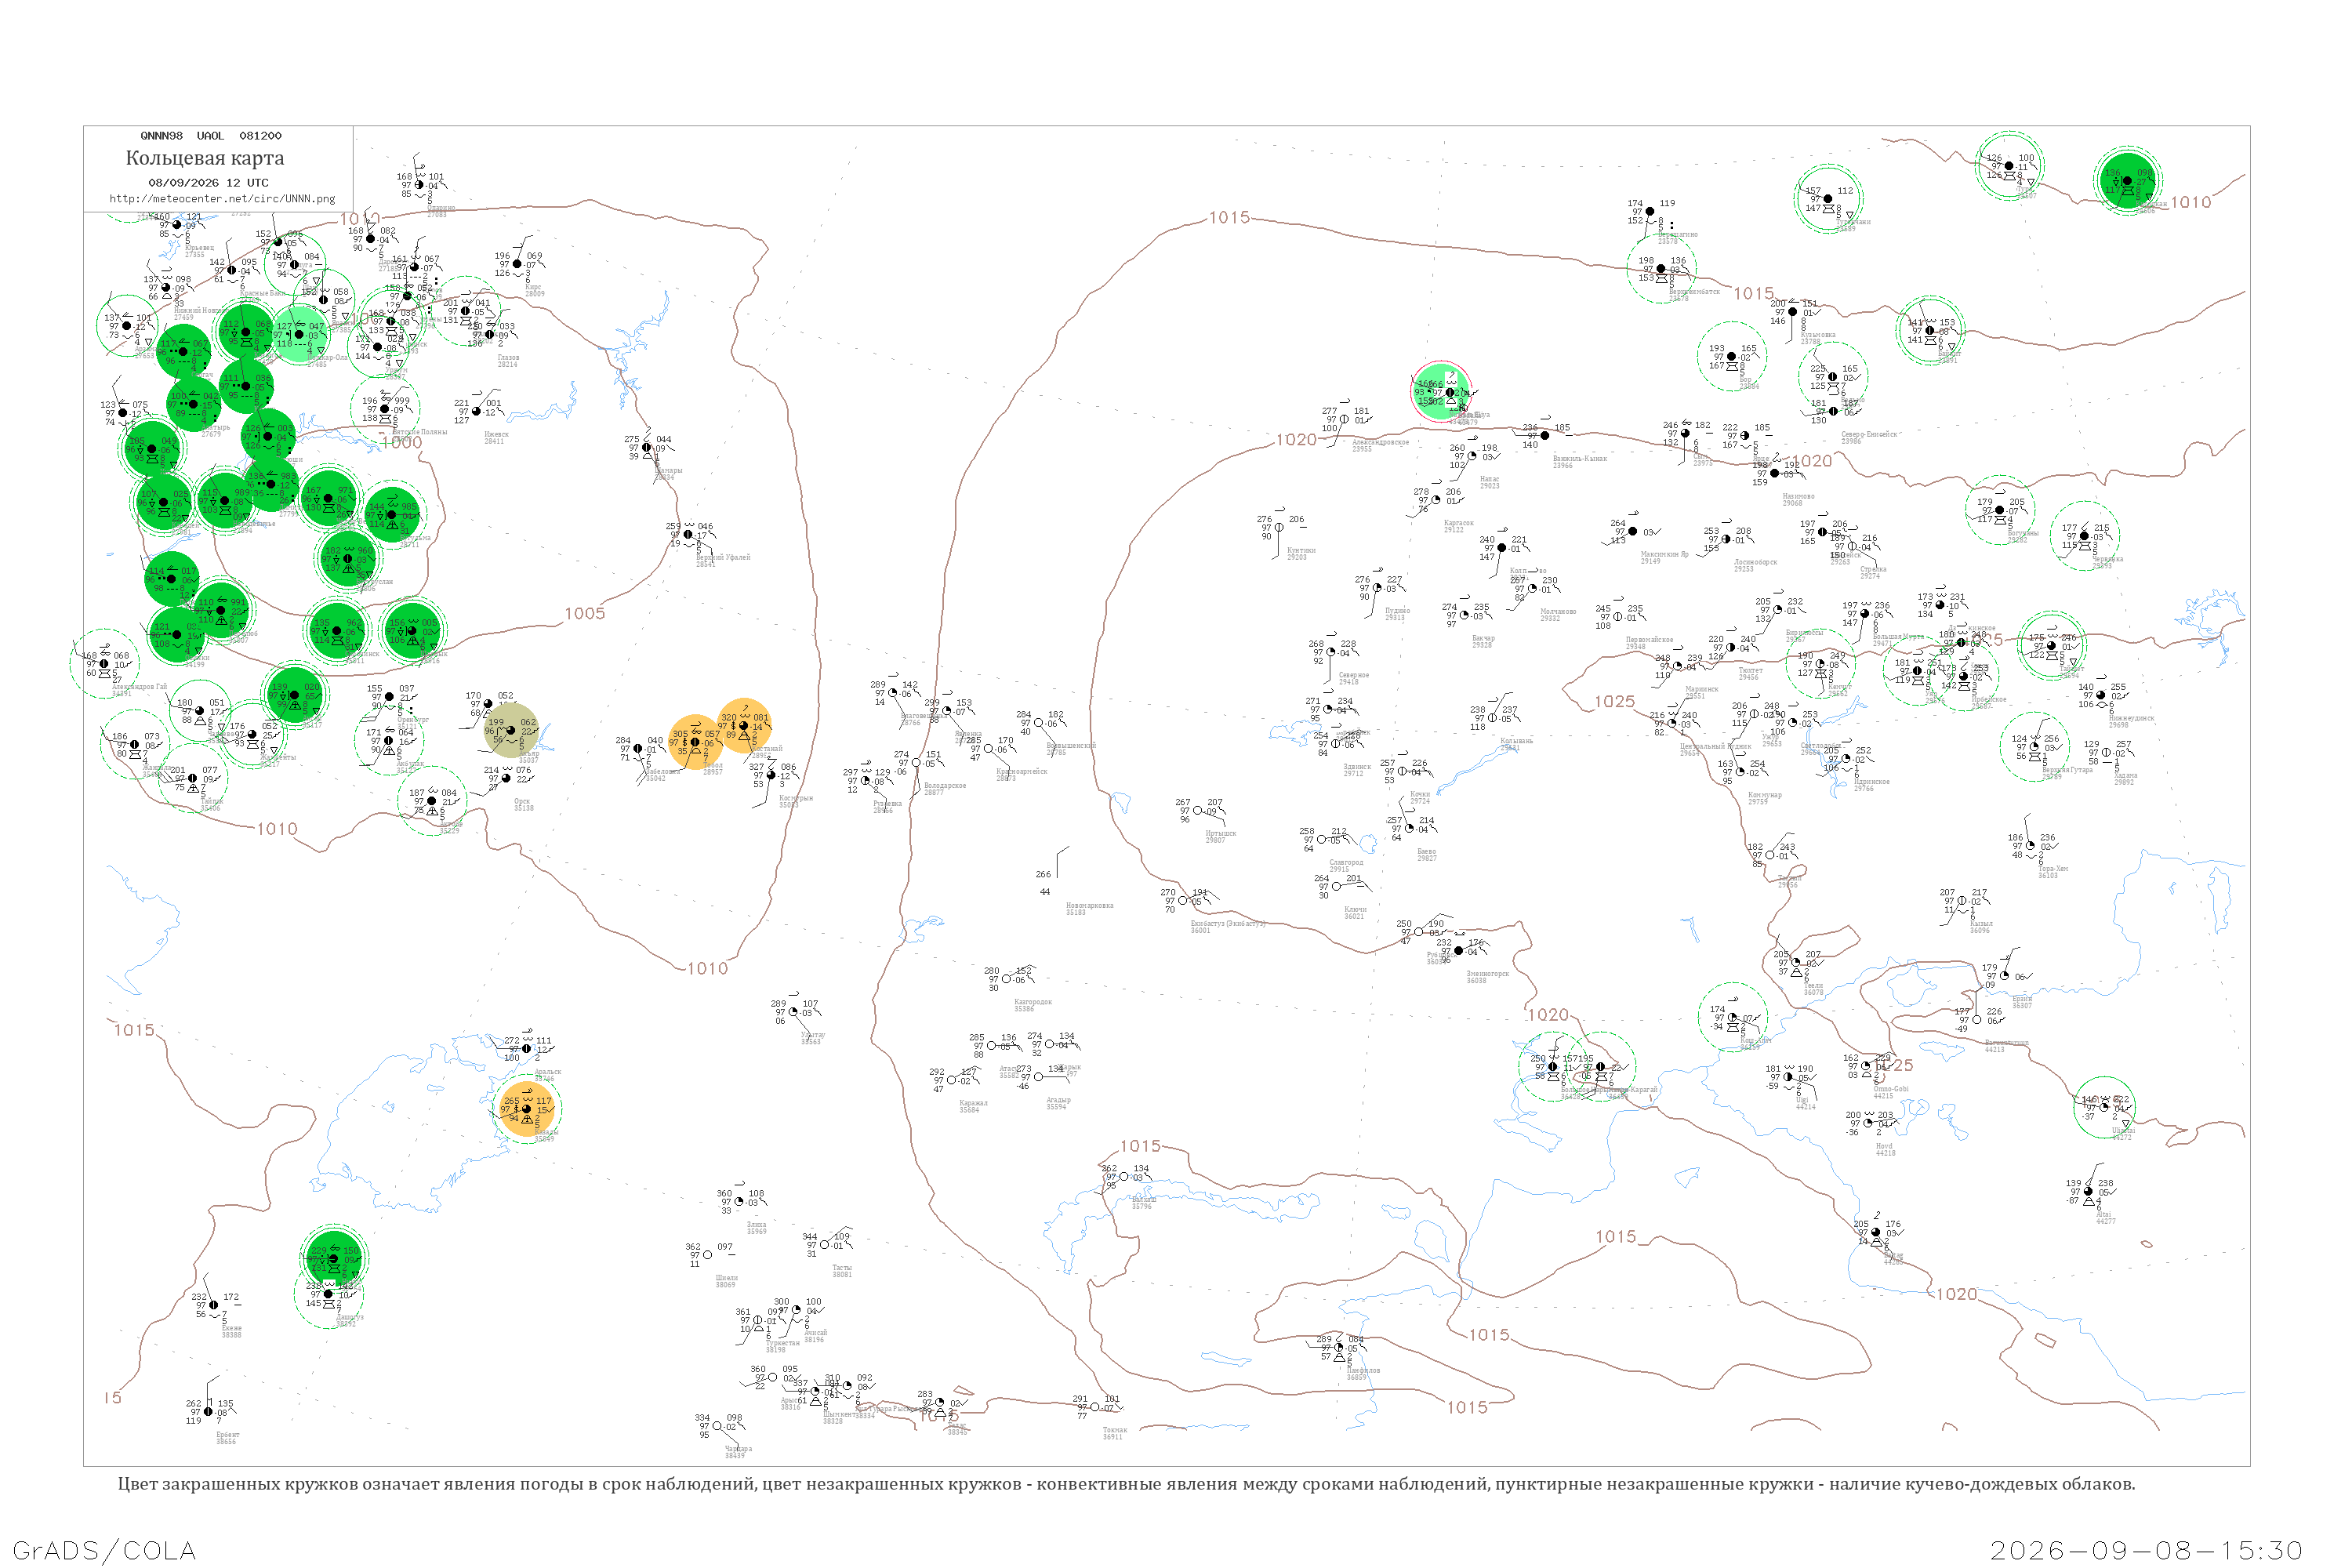Image resolution: width=2352 pixels, height=1568 pixels.
Task: Click the 1005 isobar label
Action: click(x=585, y=614)
